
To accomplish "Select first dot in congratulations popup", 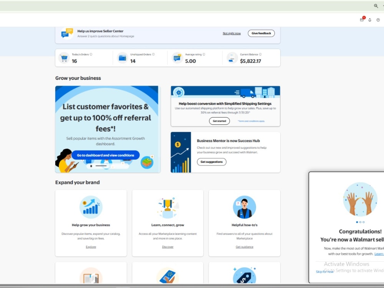I will point(357,222).
